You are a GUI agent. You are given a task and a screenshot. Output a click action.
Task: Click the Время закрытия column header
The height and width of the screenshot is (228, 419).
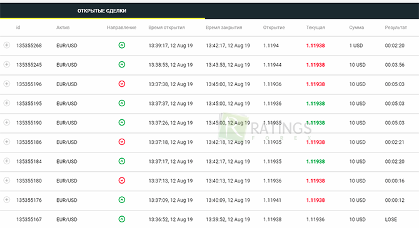tap(224, 27)
